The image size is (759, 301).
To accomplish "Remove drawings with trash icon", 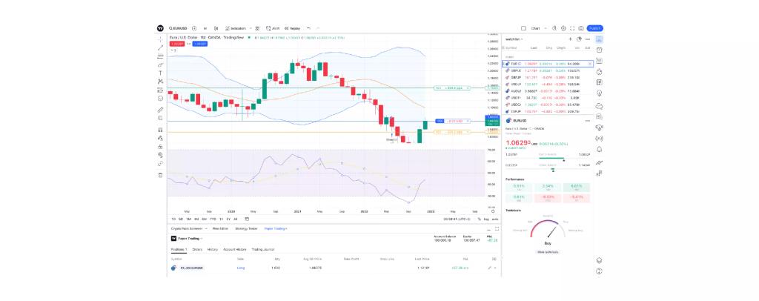I will [160, 175].
